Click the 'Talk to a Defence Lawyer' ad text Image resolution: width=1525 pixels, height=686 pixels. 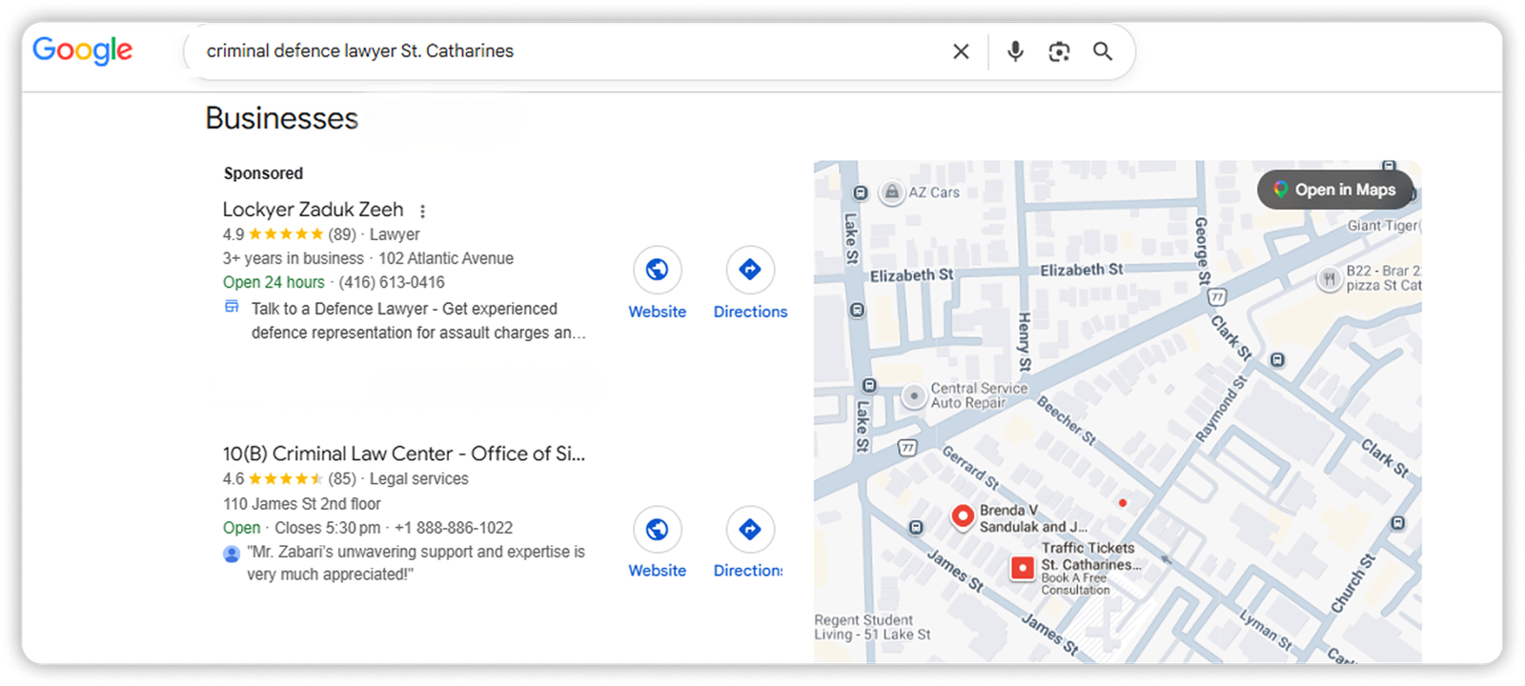point(418,320)
